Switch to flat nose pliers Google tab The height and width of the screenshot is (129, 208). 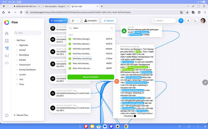(x=56, y=6)
